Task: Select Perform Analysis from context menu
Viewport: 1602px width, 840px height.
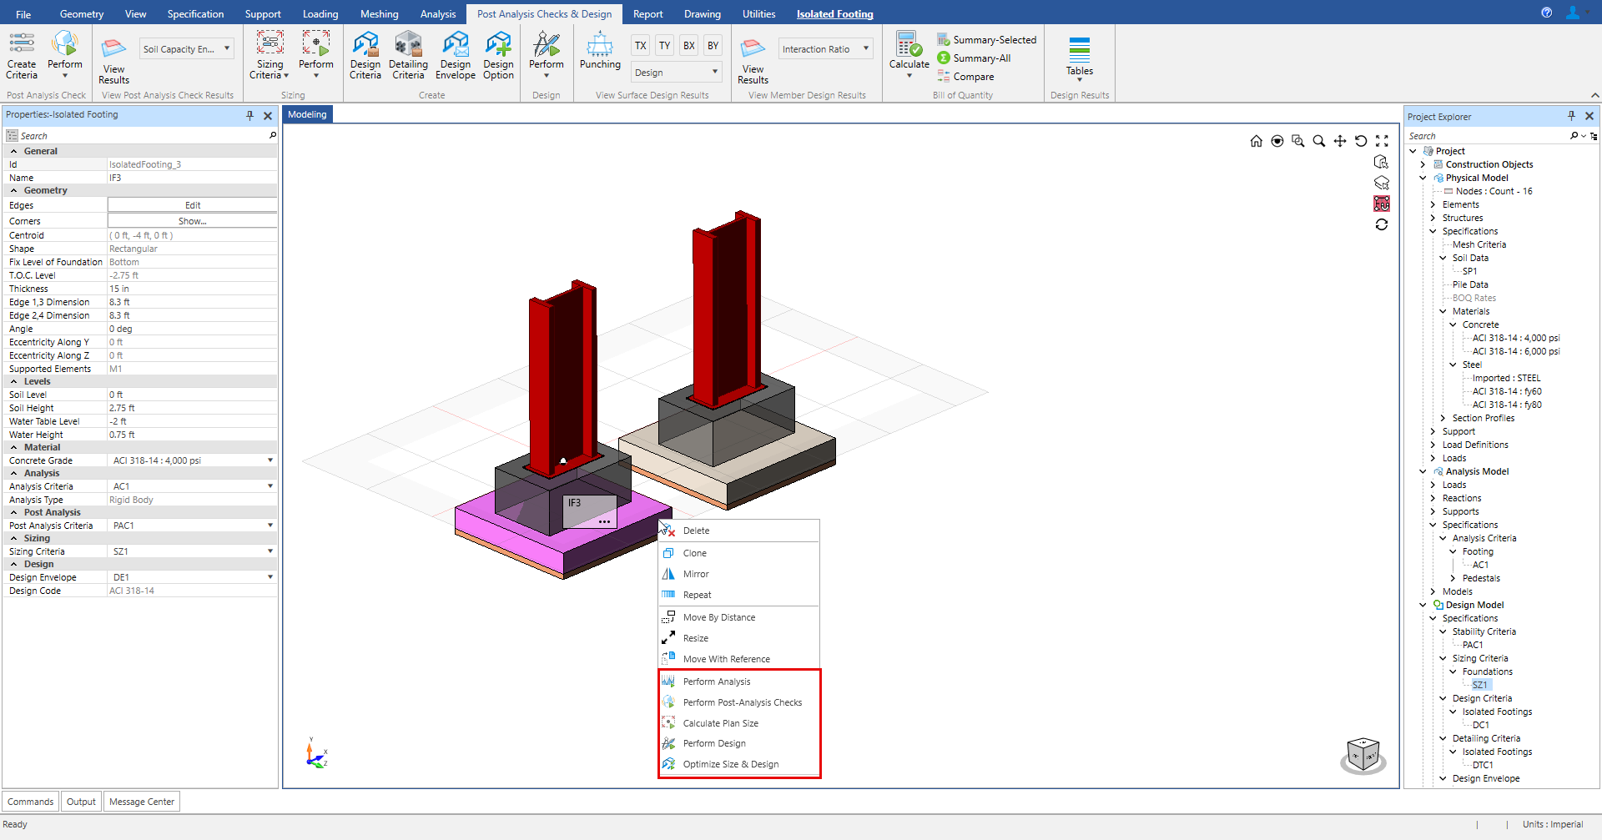Action: [x=717, y=682]
